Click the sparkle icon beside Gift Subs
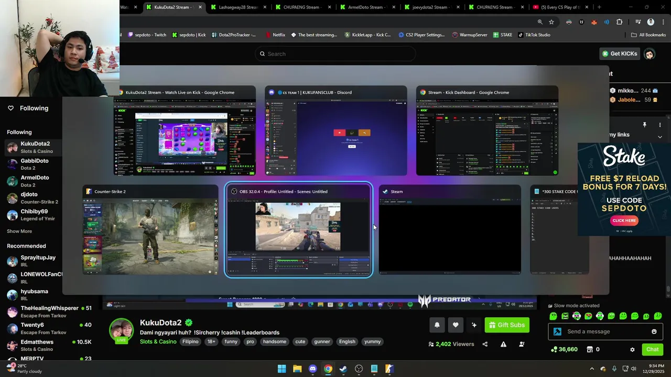Screen dimensions: 671x377 click(474, 325)
